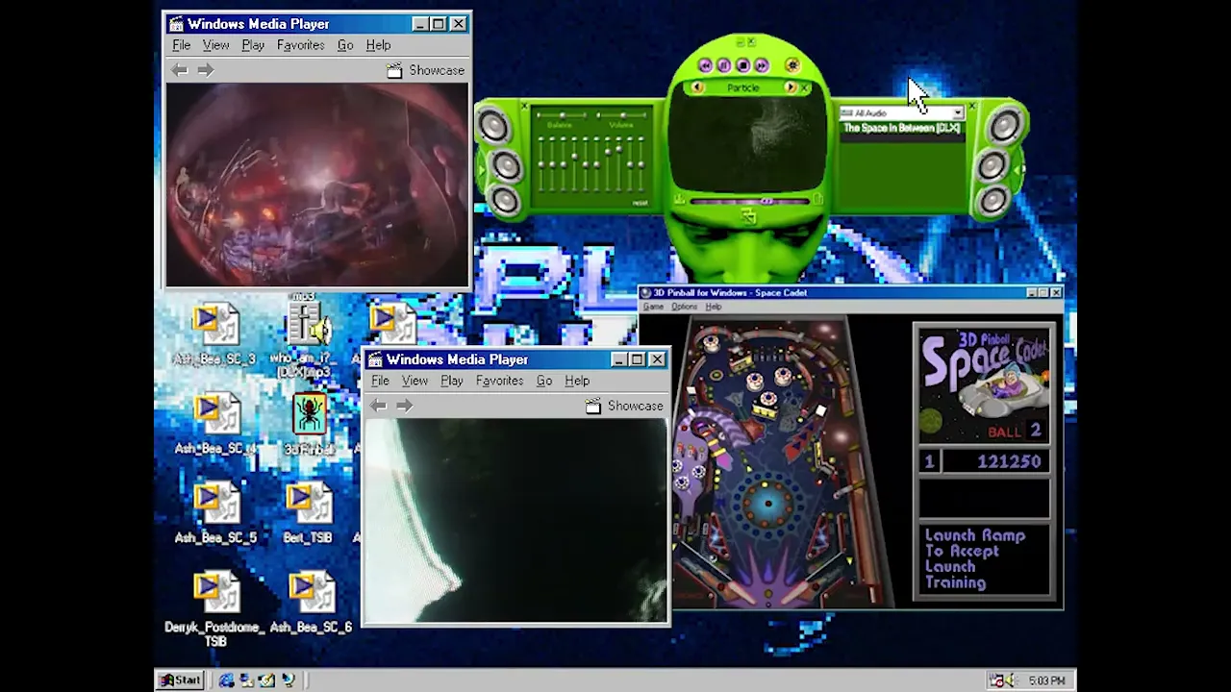
Task: Switch to previous visualization before Particle
Action: (x=697, y=87)
